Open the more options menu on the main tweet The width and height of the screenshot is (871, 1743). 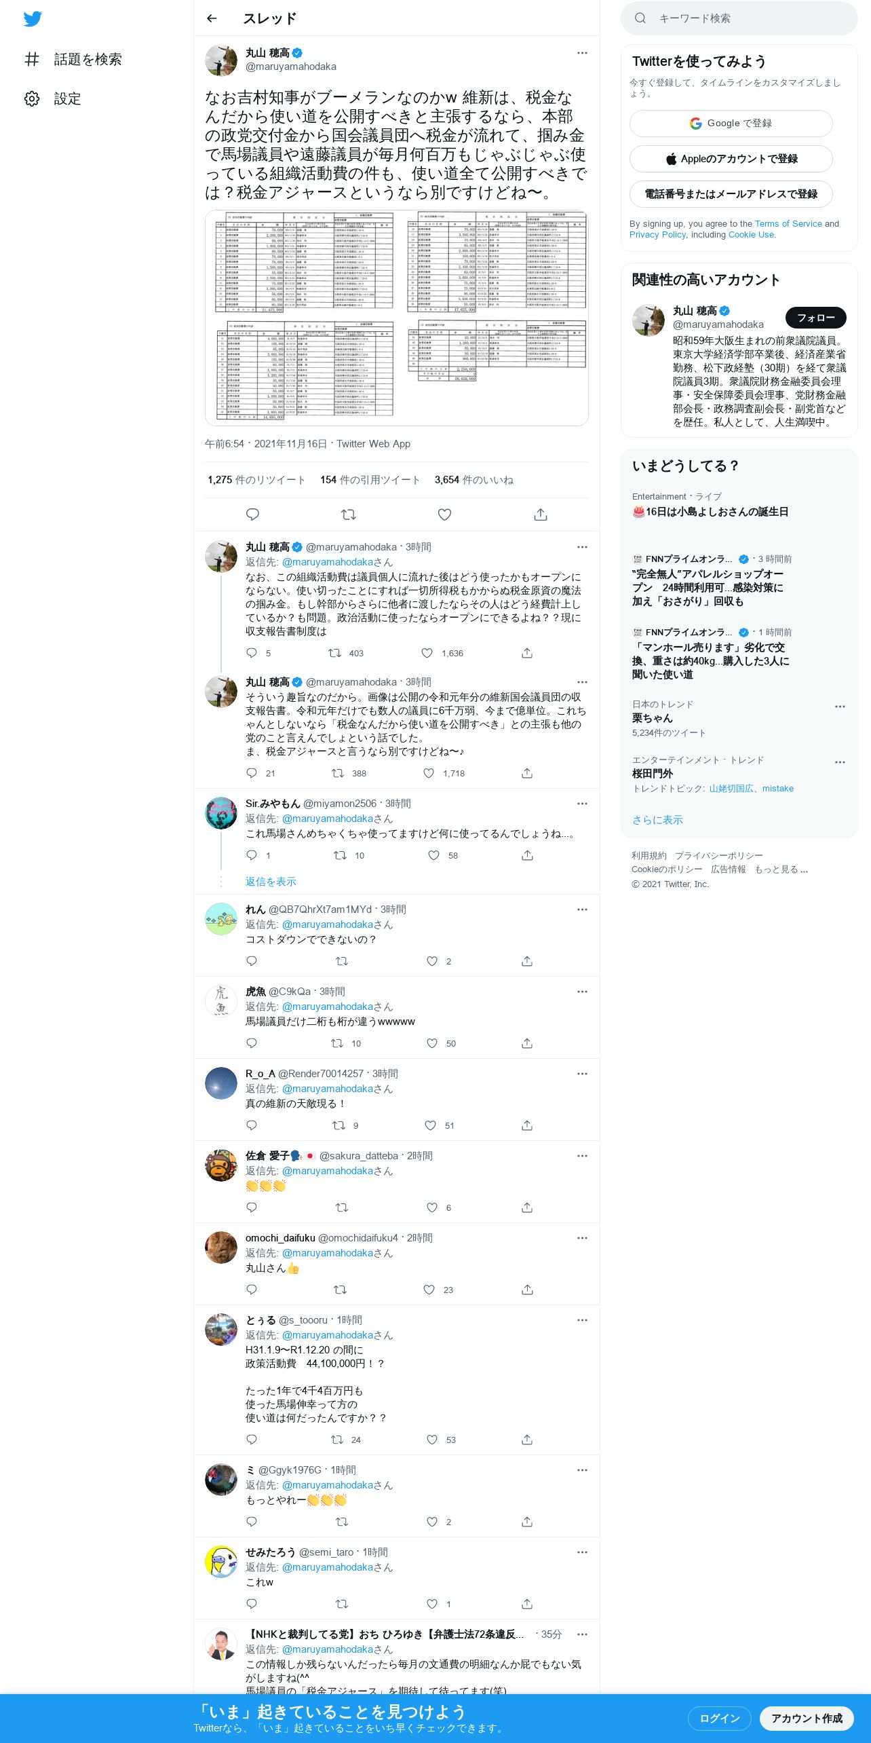click(x=582, y=53)
